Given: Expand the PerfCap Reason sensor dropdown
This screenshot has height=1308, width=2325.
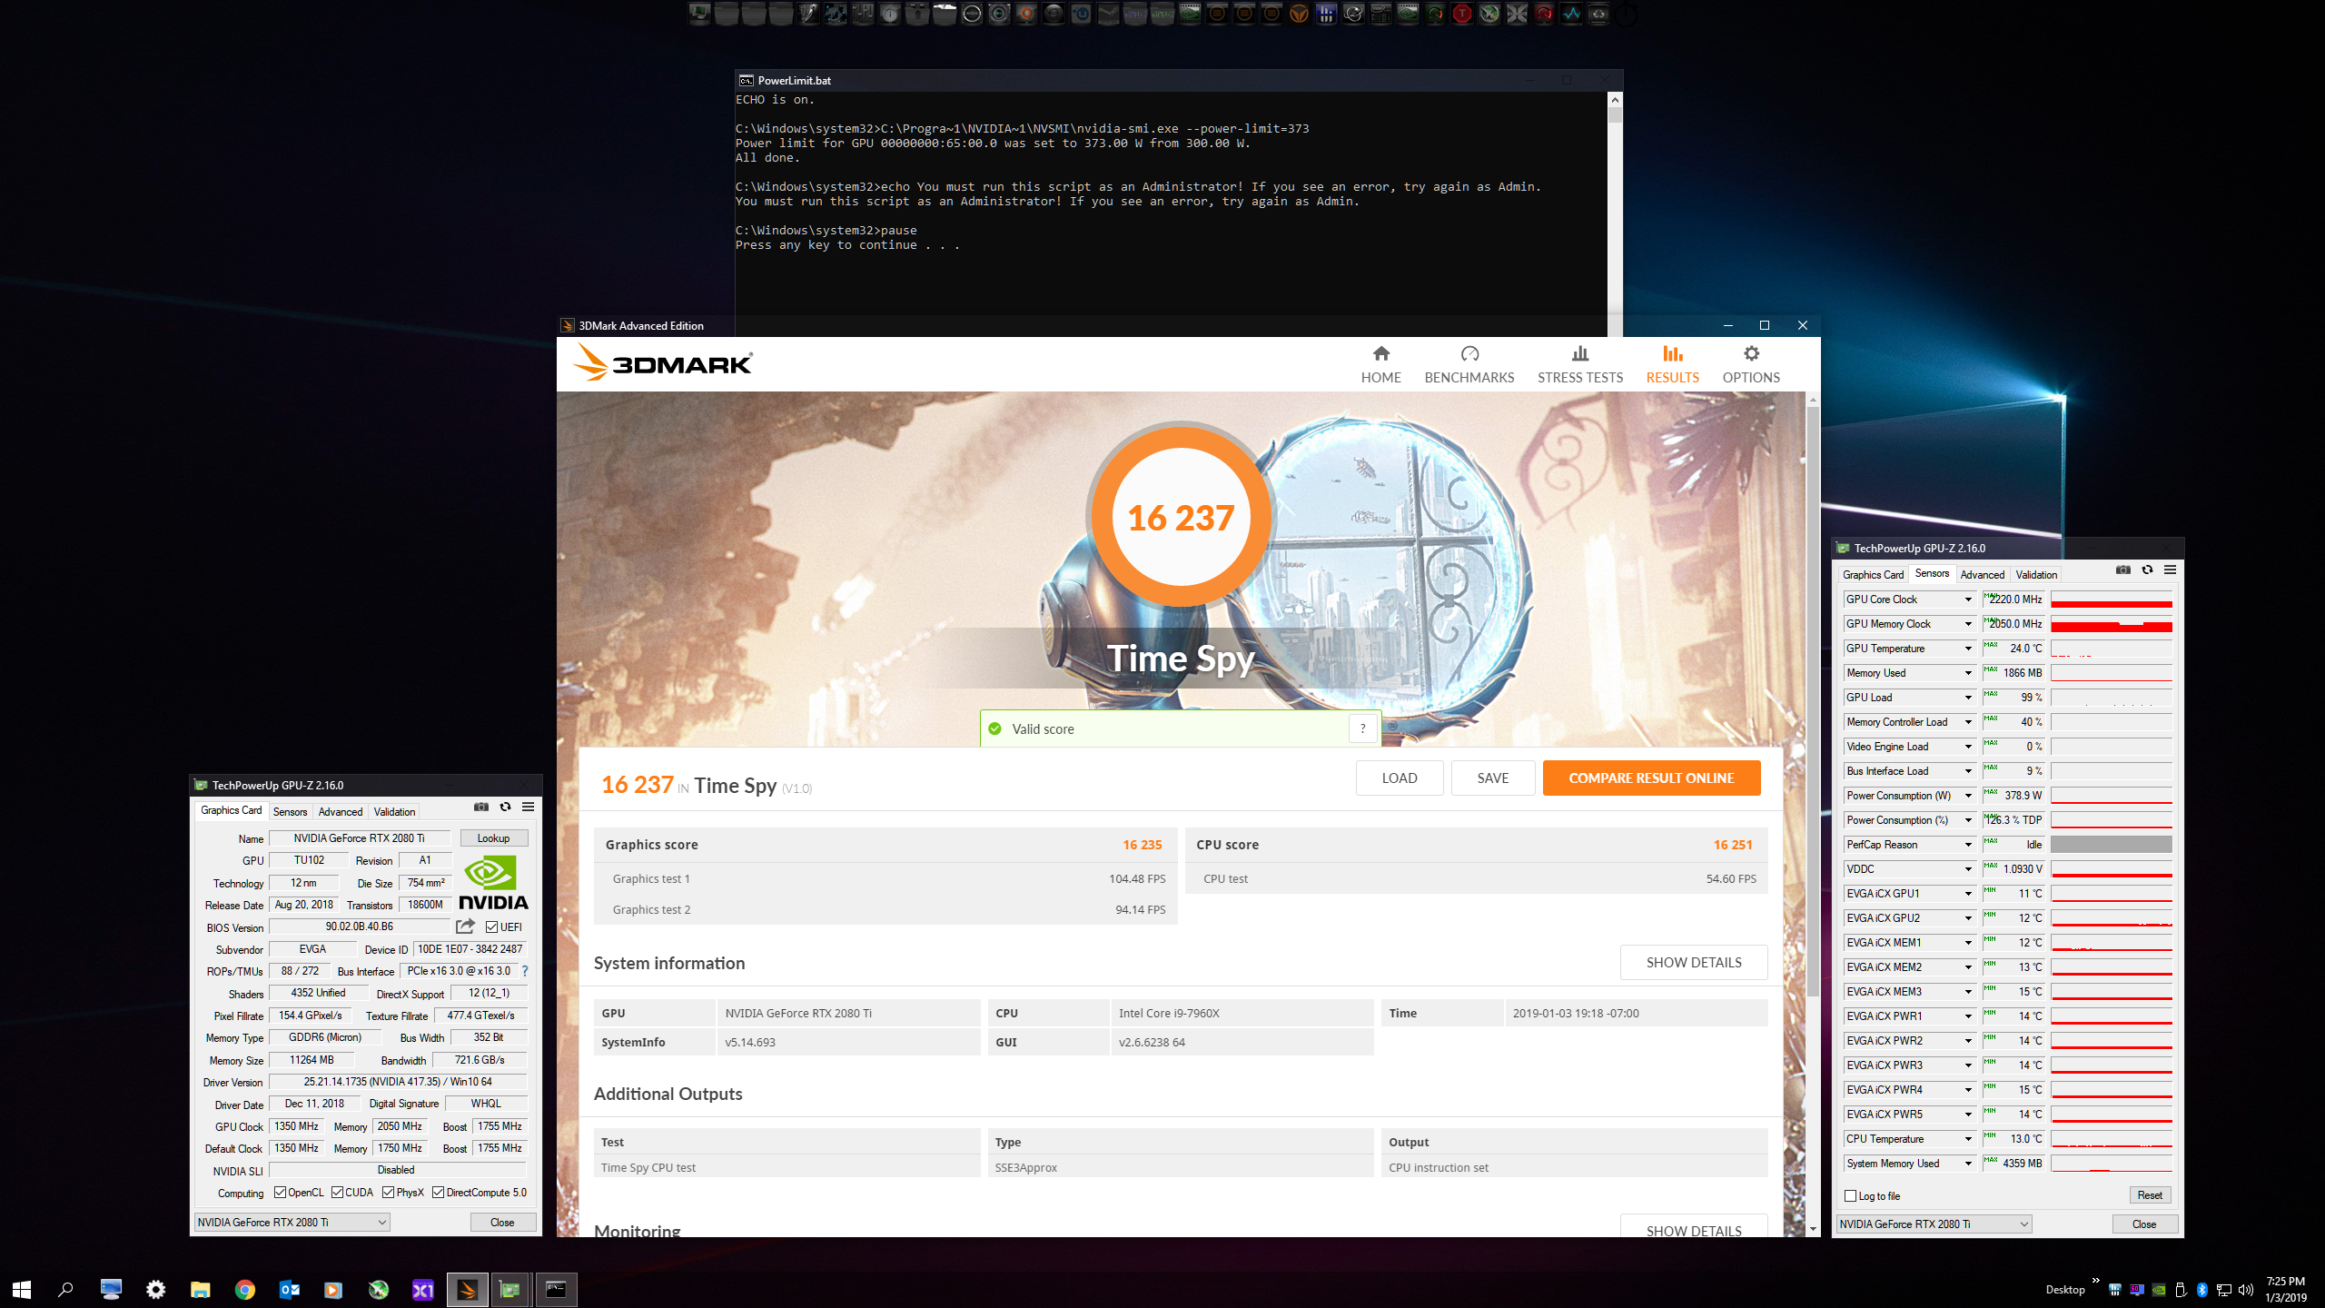Looking at the screenshot, I should tap(1968, 845).
